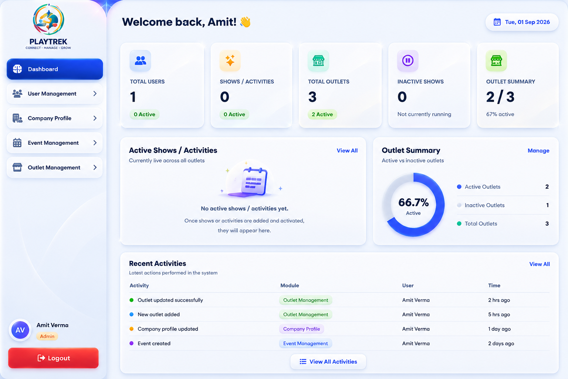Open View All for Active Shows / Activities
The image size is (568, 379).
pos(347,151)
